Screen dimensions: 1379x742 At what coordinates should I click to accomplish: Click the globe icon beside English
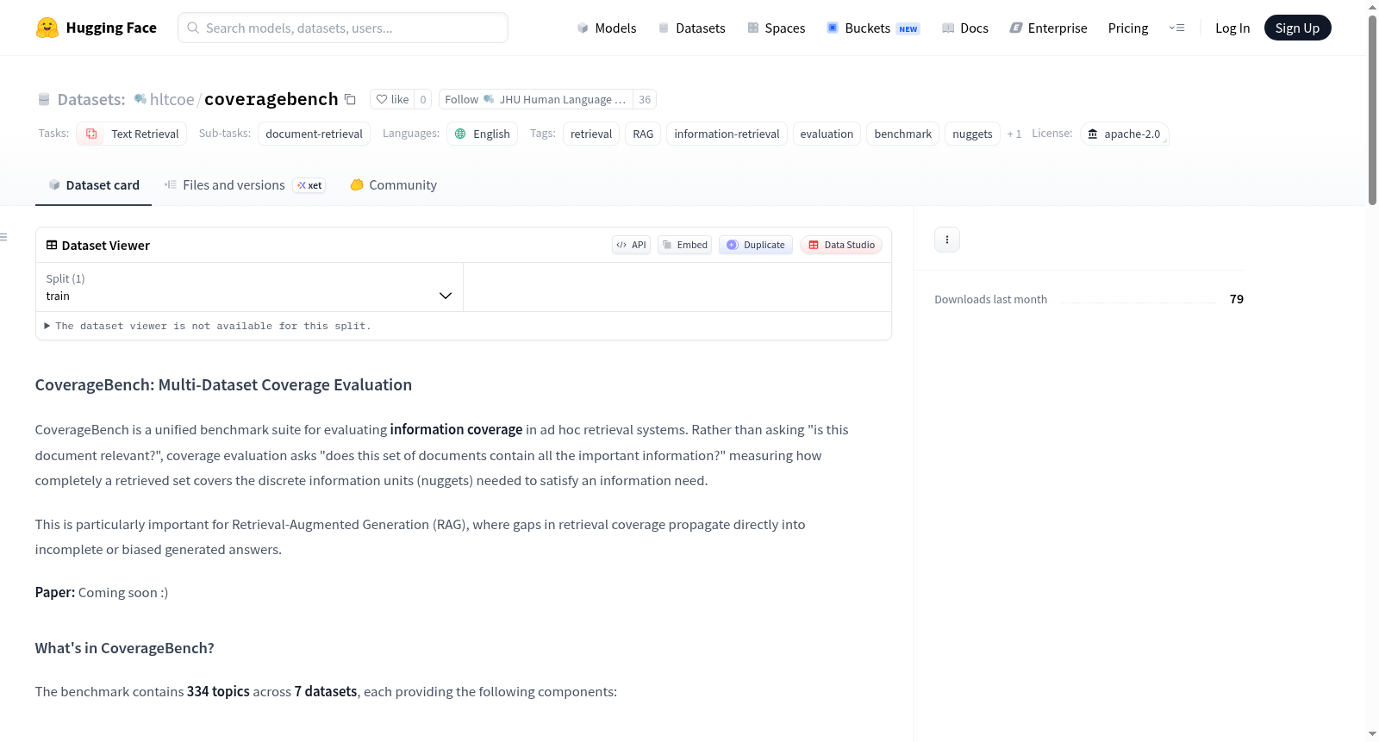[460, 134]
